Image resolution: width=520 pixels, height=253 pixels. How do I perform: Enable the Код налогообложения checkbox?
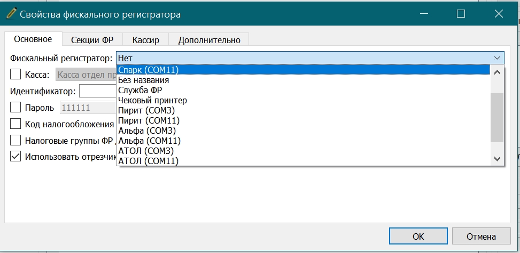tap(15, 124)
